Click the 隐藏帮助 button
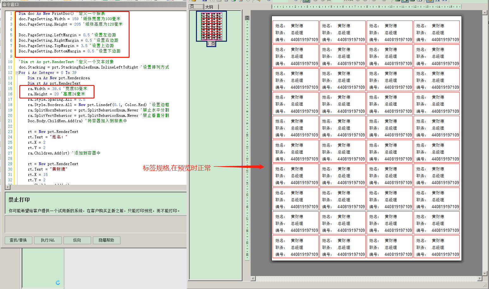 click(107, 240)
